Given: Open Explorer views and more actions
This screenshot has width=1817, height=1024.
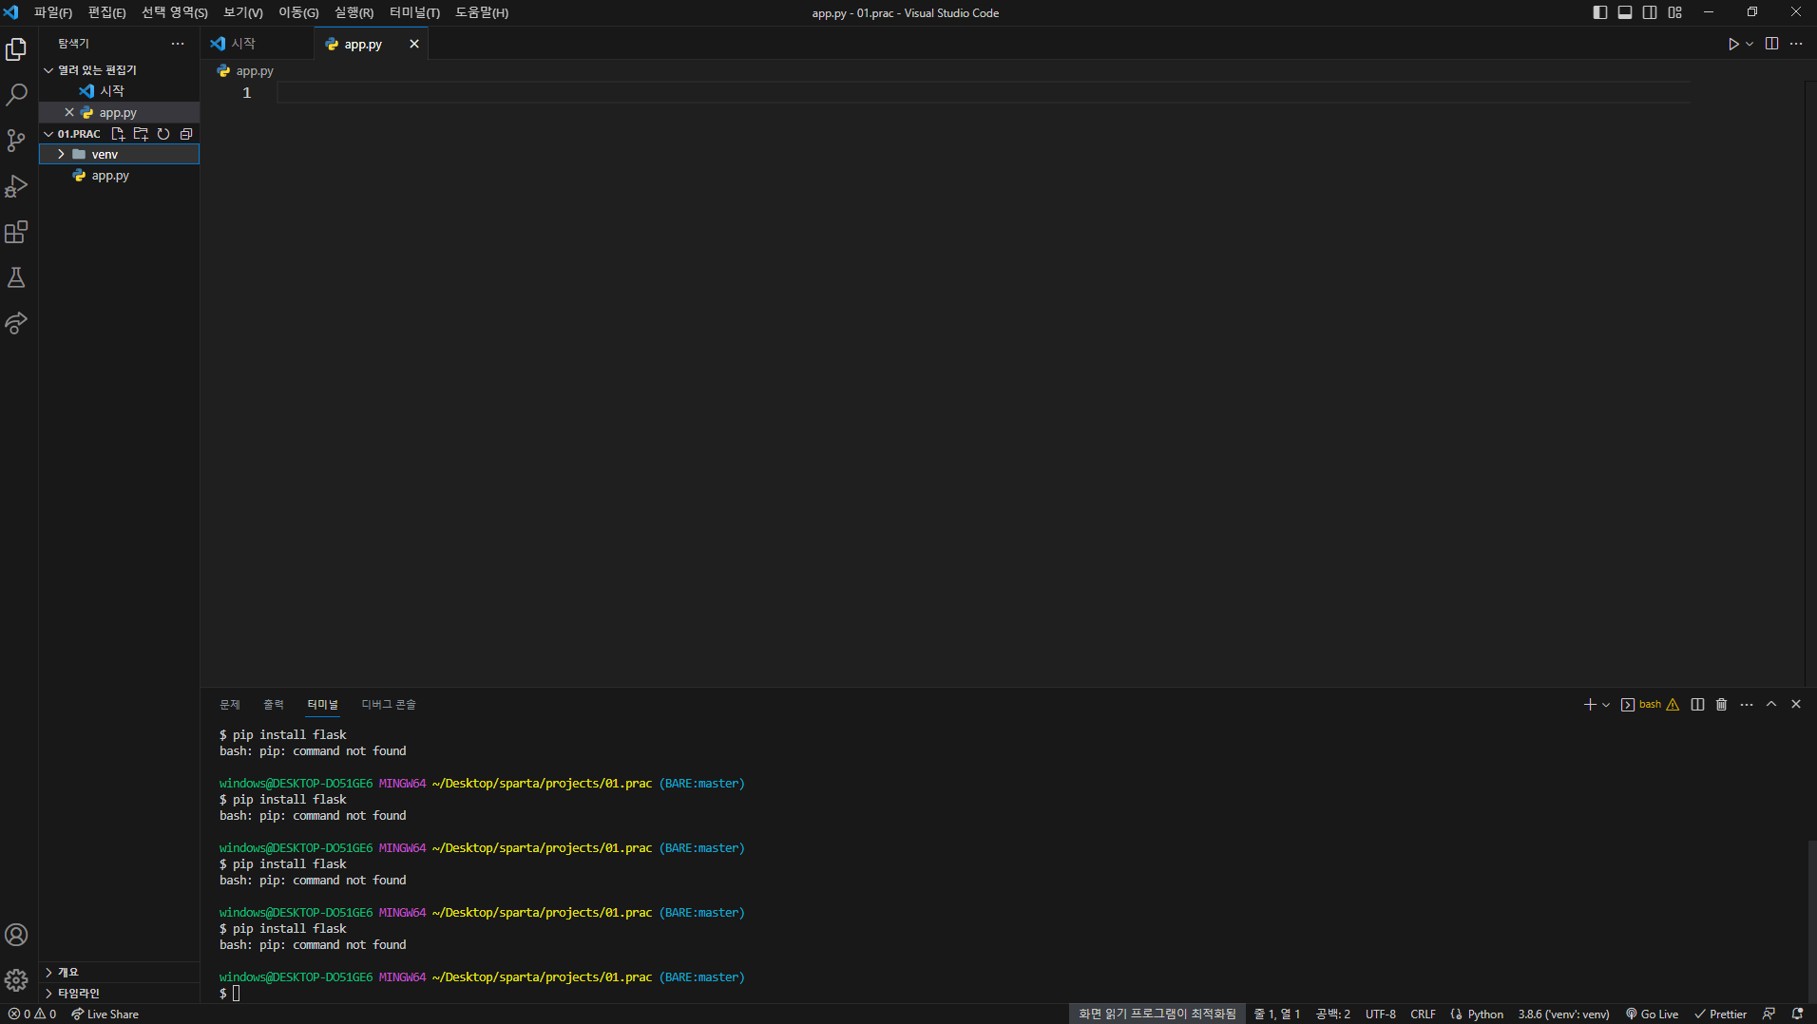Looking at the screenshot, I should point(178,44).
